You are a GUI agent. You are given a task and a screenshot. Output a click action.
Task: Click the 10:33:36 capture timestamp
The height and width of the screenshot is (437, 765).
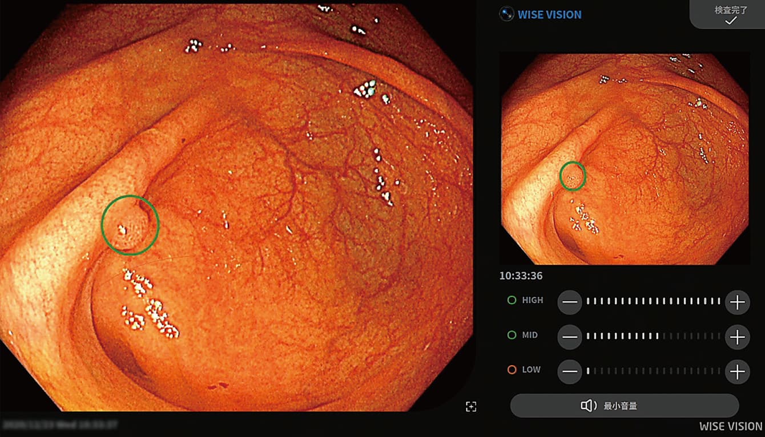[x=521, y=276]
